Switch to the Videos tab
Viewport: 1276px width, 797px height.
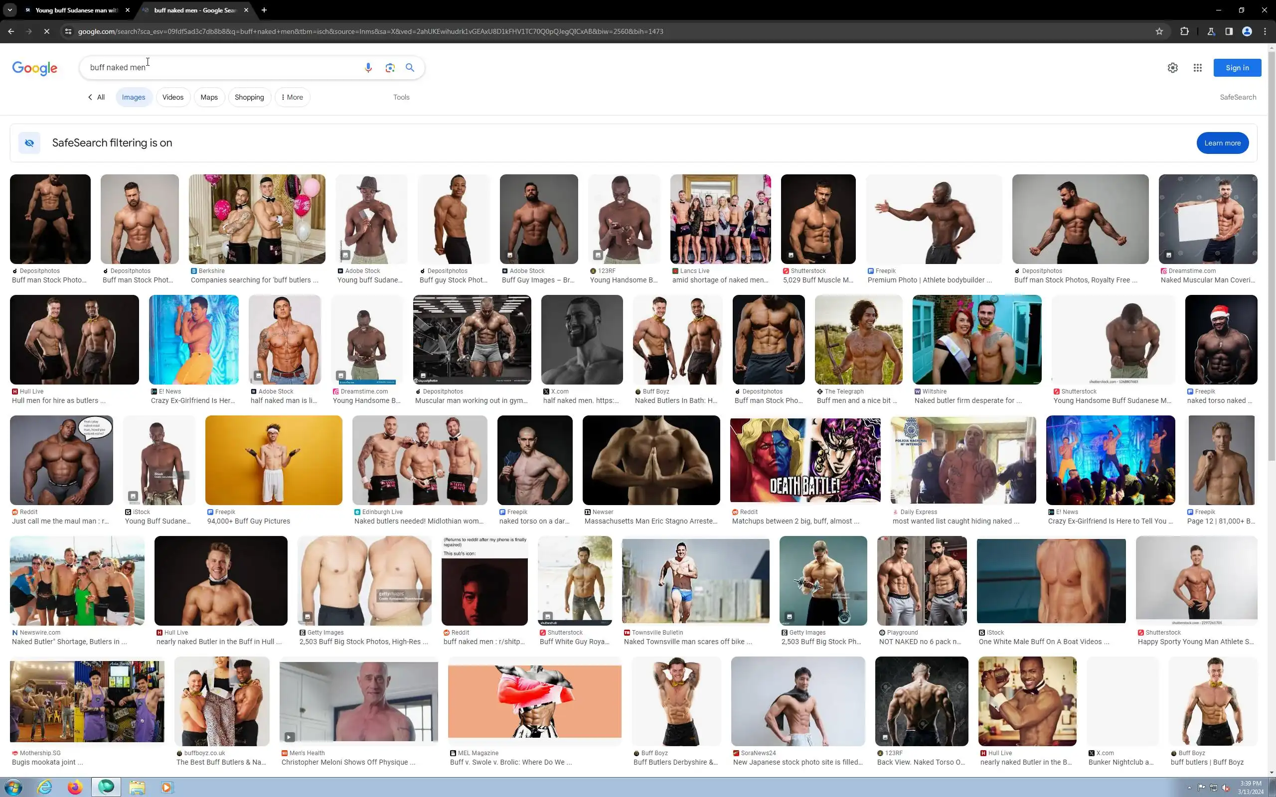coord(172,97)
